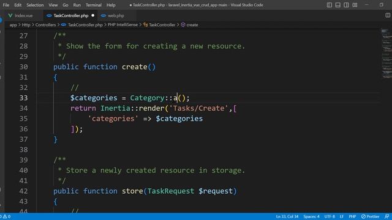Click the 'PHP' language mode selector
The image size is (392, 220).
(352, 216)
